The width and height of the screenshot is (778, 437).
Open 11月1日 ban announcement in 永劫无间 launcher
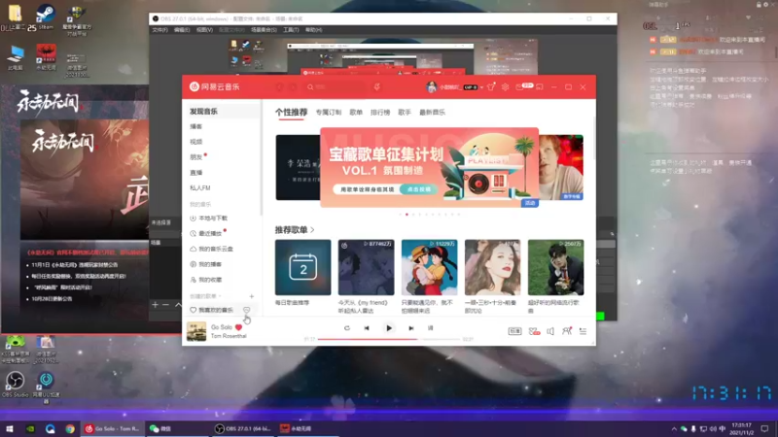coord(75,265)
